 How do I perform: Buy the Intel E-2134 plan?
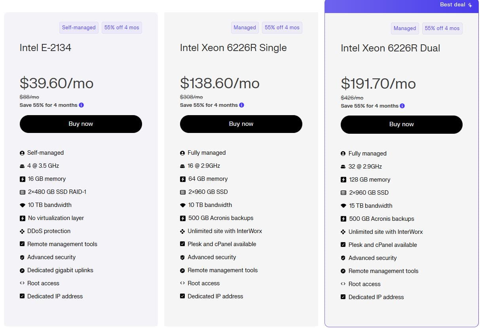point(81,124)
